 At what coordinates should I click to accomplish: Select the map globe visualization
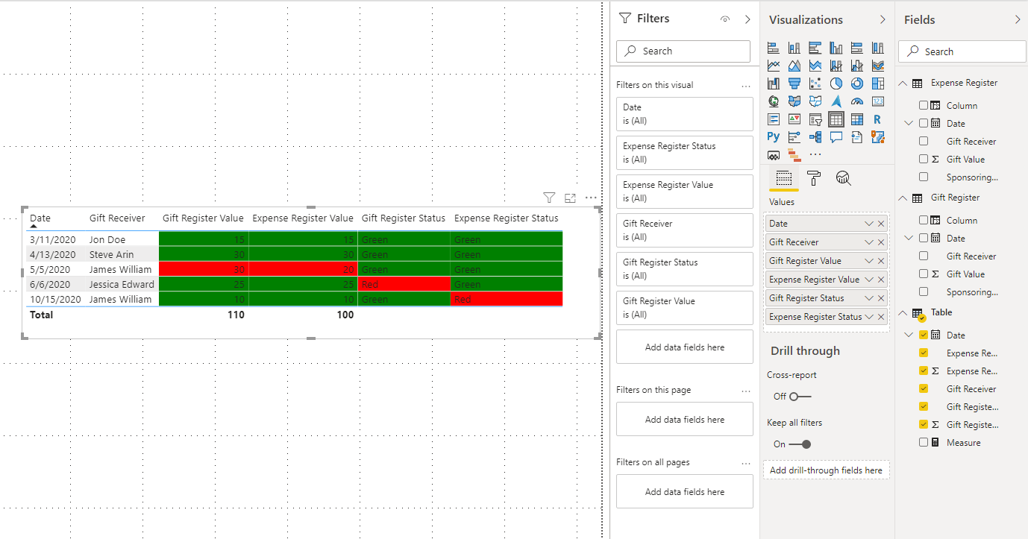point(774,101)
